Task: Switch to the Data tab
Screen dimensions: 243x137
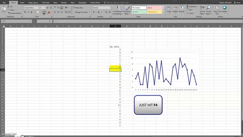Action: pos(55,3)
